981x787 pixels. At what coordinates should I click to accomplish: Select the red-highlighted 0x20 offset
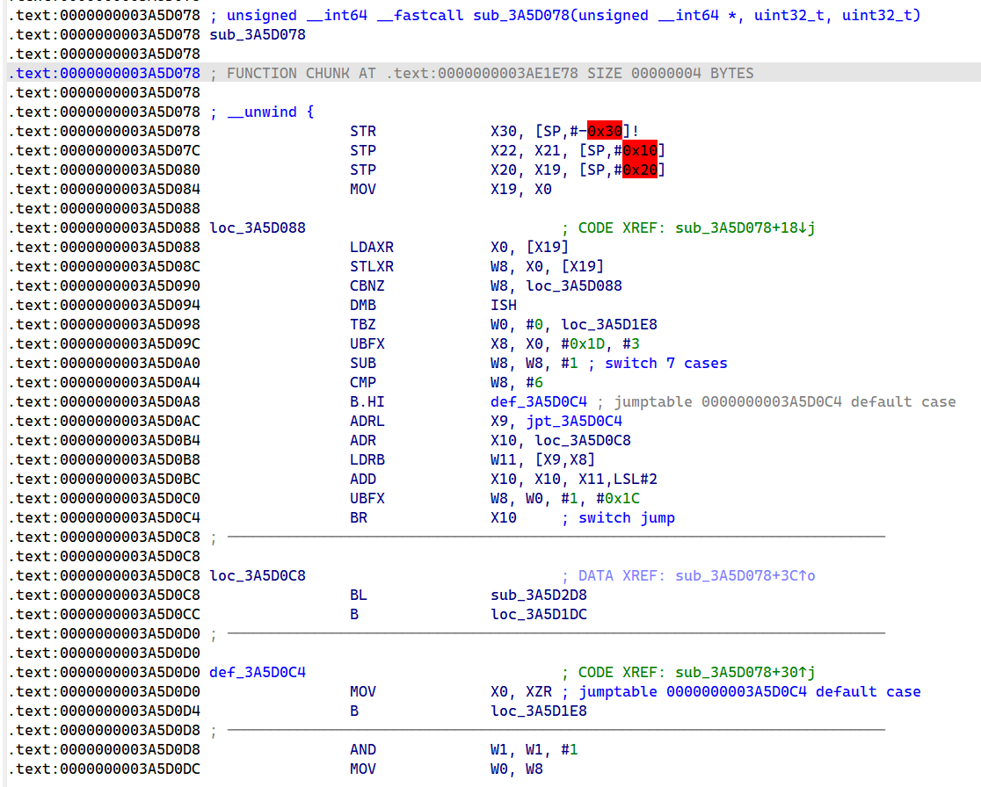[x=639, y=170]
